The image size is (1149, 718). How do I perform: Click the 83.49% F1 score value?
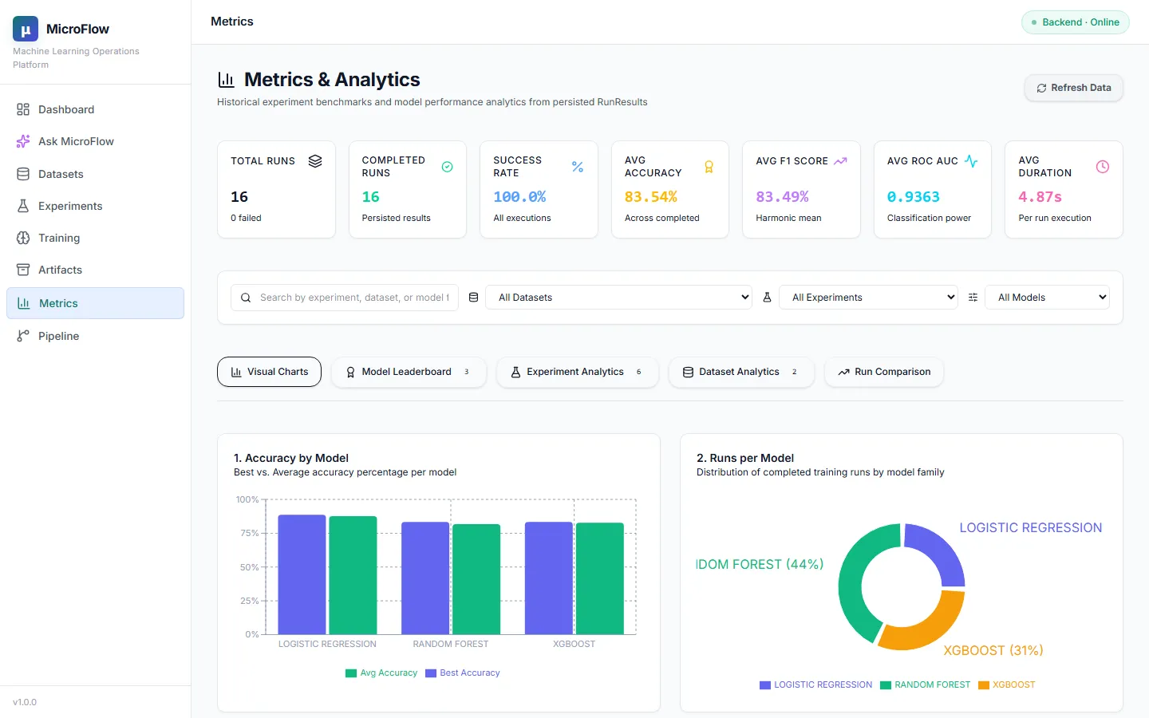(x=783, y=197)
